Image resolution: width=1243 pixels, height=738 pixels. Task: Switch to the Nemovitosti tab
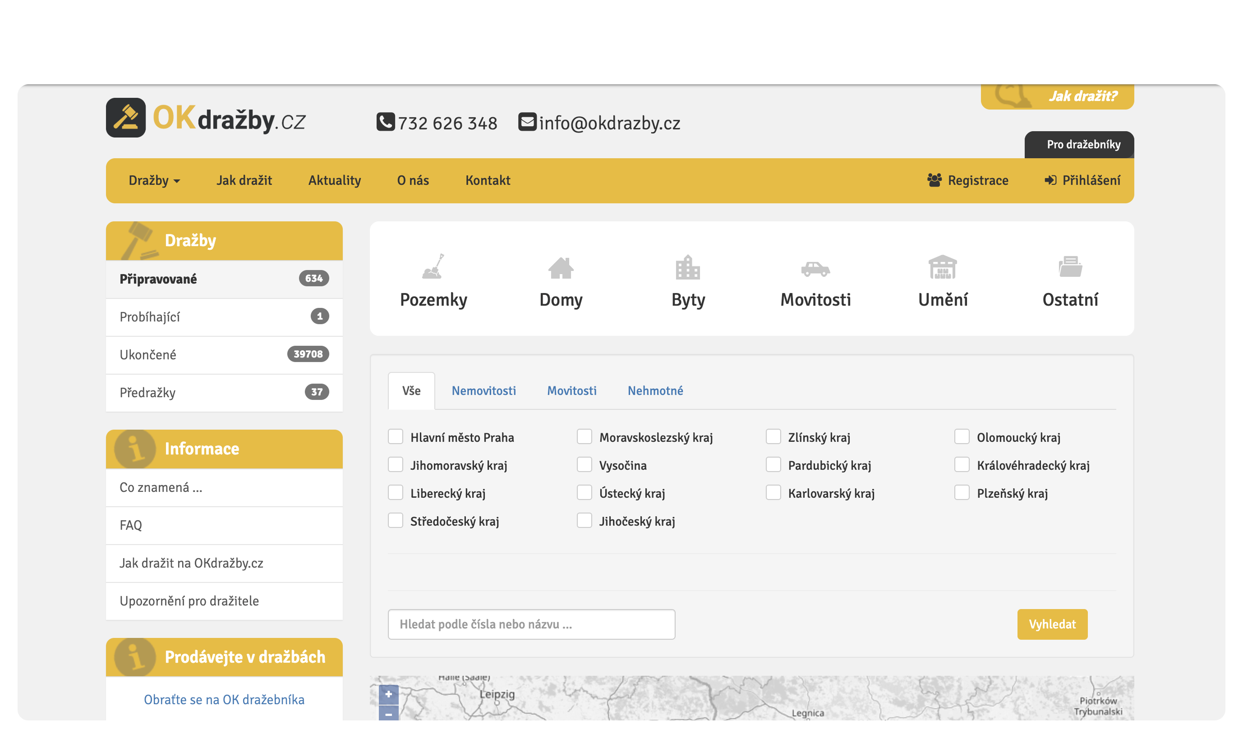tap(483, 391)
